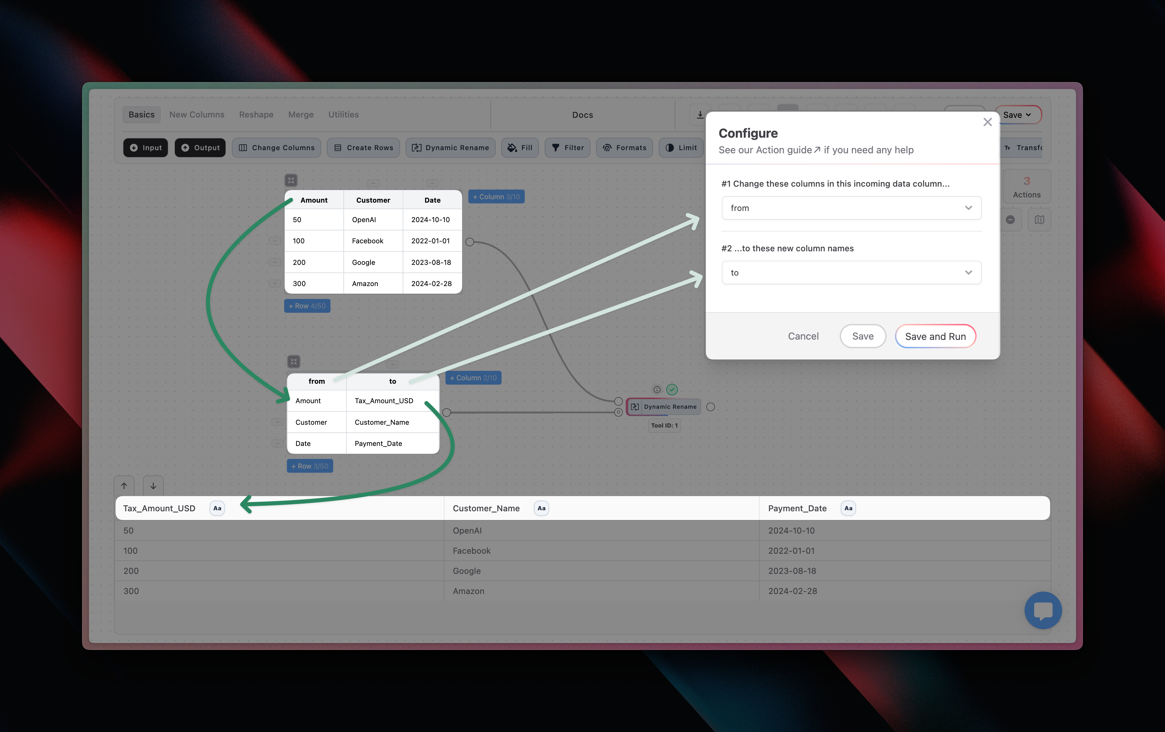This screenshot has width=1165, height=732.
Task: Click the 'Tax_Amount_USD' cell in the from/to table
Action: (392, 401)
